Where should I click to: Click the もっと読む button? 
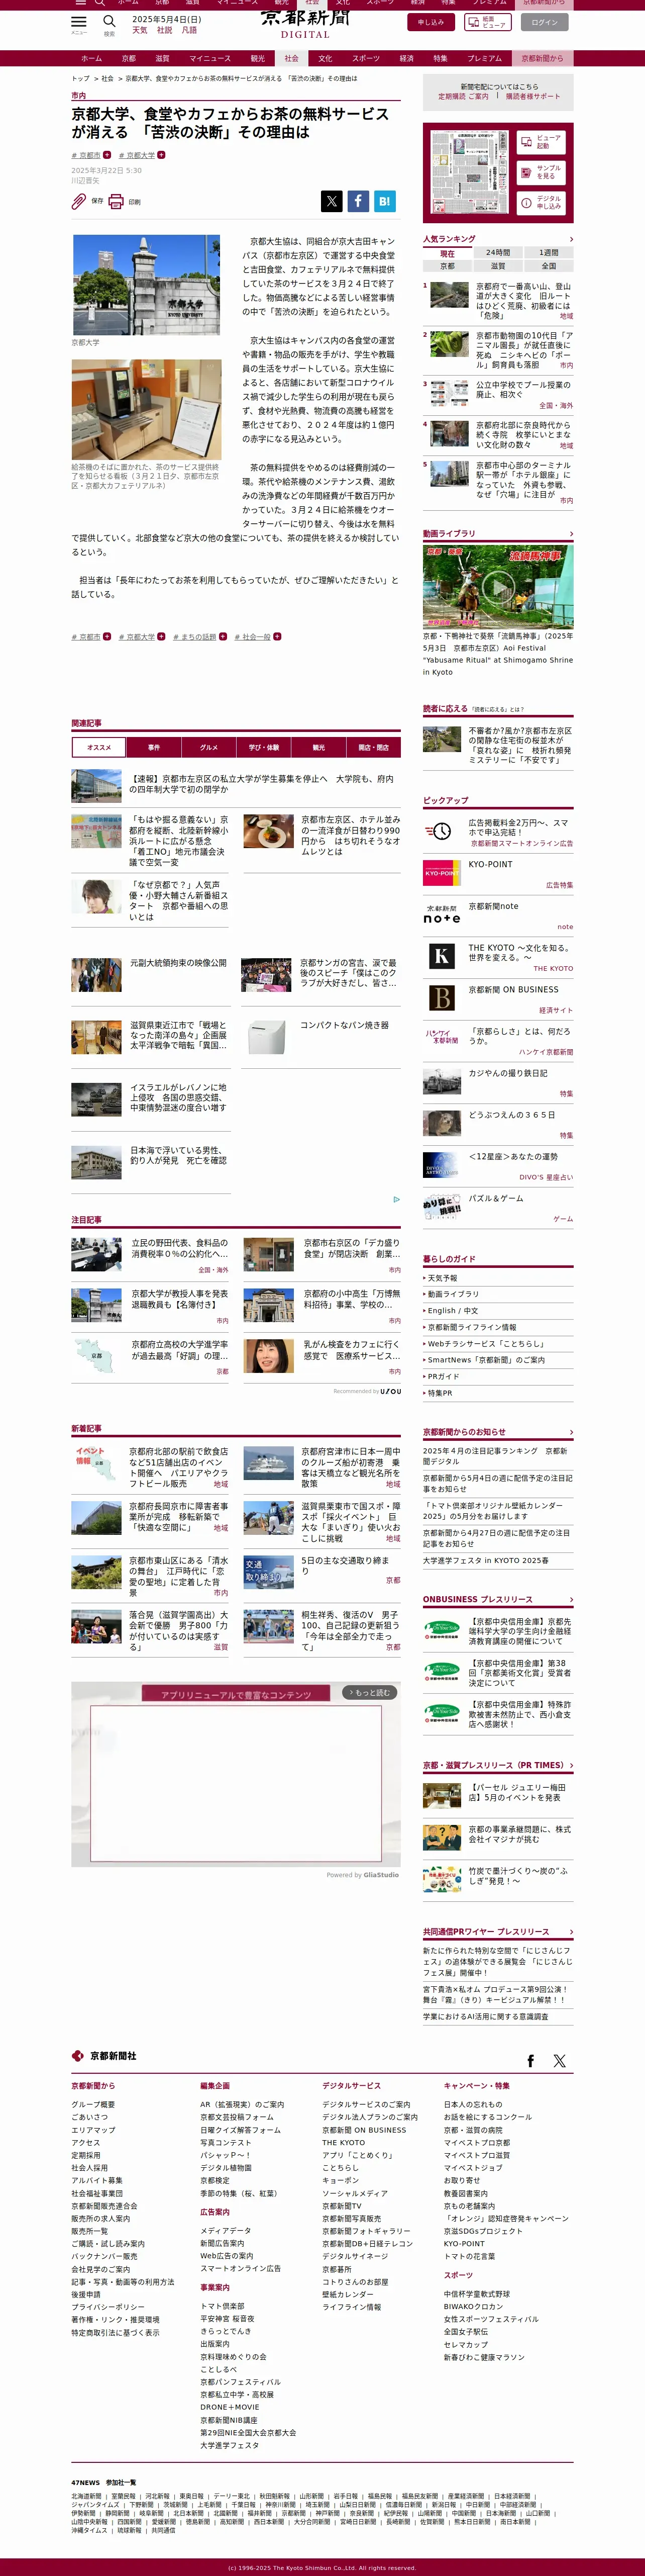tap(370, 1692)
